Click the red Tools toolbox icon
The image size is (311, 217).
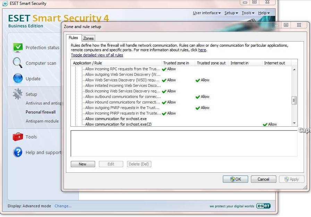click(18, 136)
